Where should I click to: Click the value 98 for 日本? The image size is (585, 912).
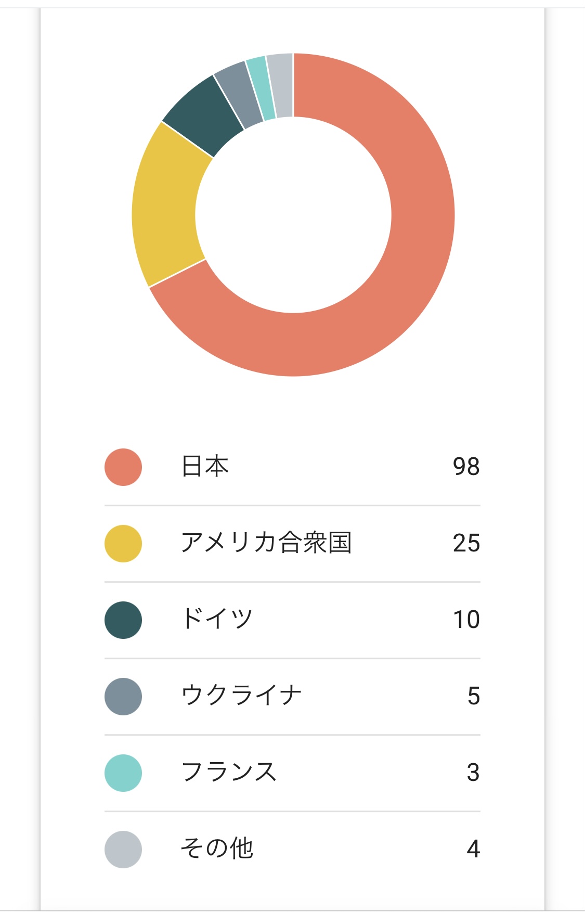pos(466,467)
